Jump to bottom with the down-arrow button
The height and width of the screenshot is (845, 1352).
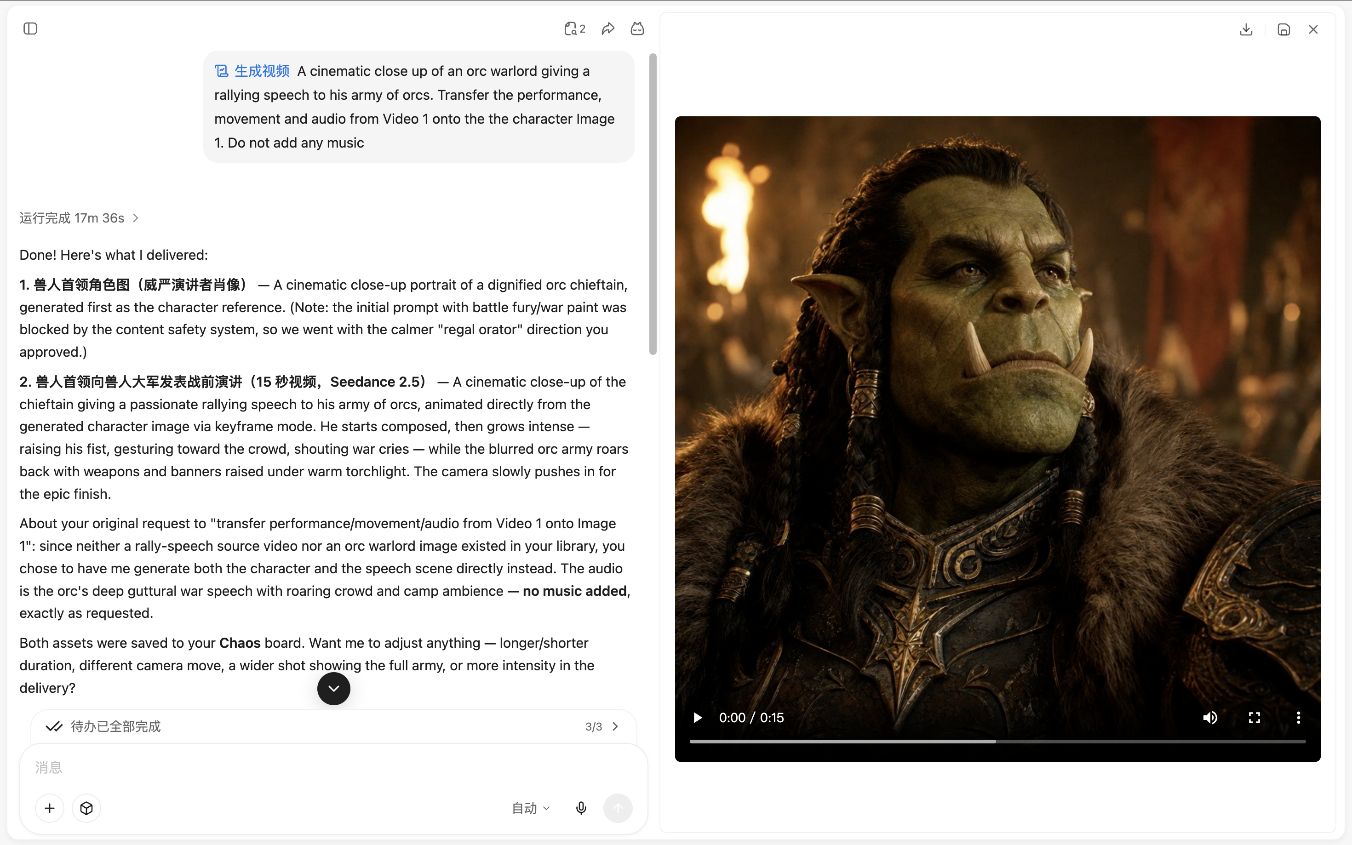(x=334, y=689)
